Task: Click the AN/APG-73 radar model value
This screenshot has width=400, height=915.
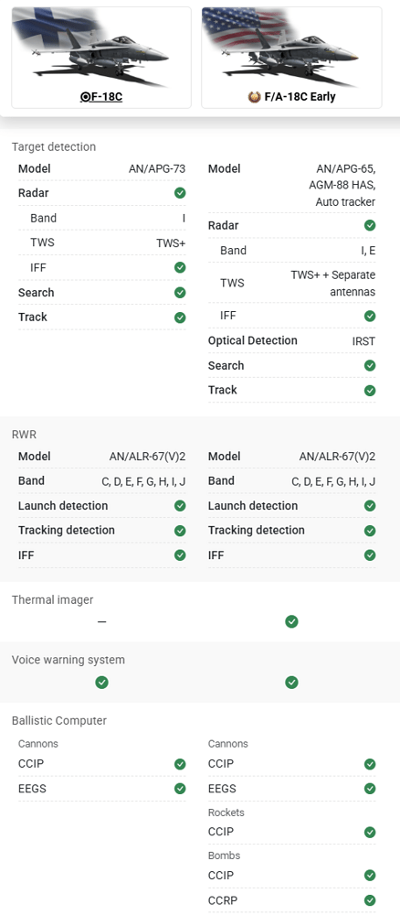Action: (157, 169)
